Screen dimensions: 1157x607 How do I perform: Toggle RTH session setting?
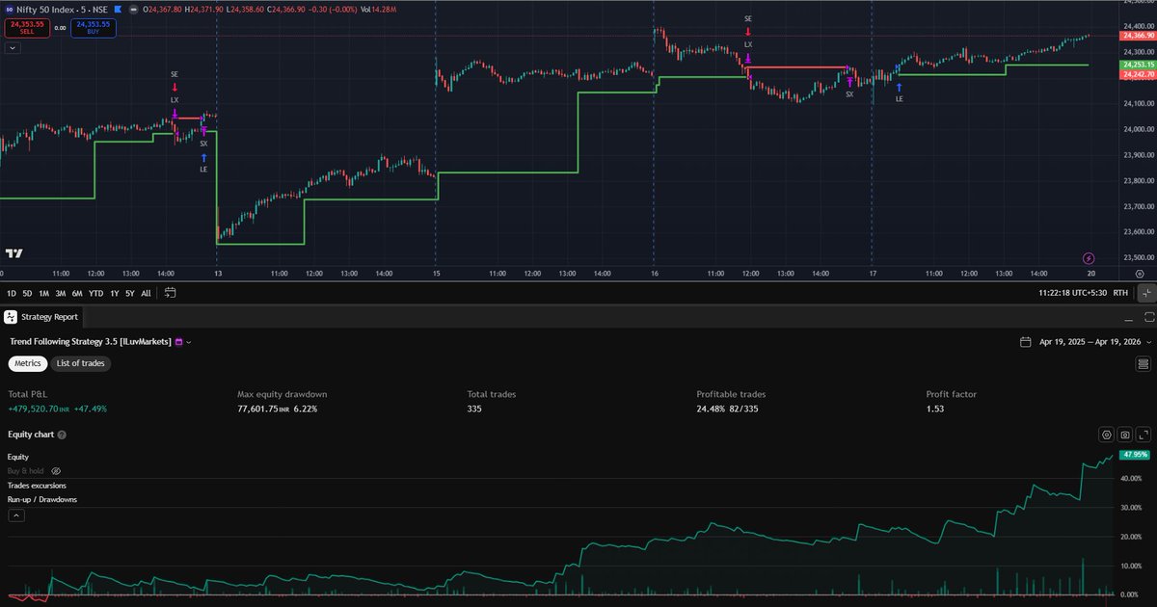click(1120, 293)
